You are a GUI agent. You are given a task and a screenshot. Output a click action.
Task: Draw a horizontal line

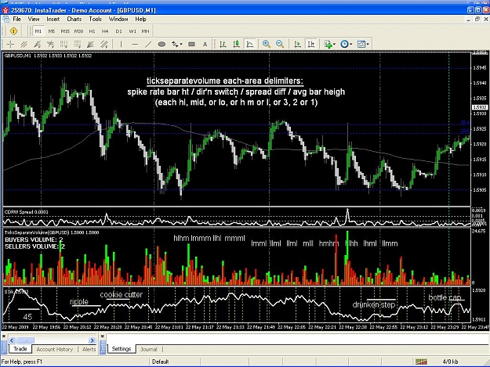coord(135,45)
